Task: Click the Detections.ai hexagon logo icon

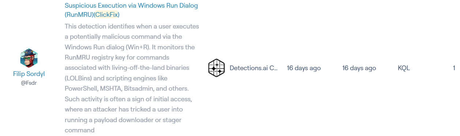Action: [x=216, y=68]
